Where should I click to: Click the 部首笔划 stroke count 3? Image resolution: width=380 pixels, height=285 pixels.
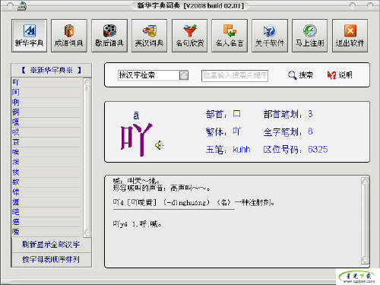310,114
